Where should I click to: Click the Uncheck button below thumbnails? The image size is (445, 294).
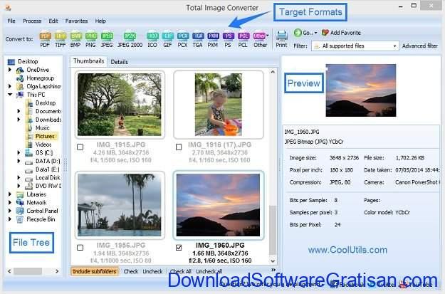pos(152,272)
